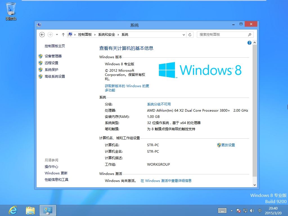Open Windows Update link
The image size is (288, 216).
(56, 173)
